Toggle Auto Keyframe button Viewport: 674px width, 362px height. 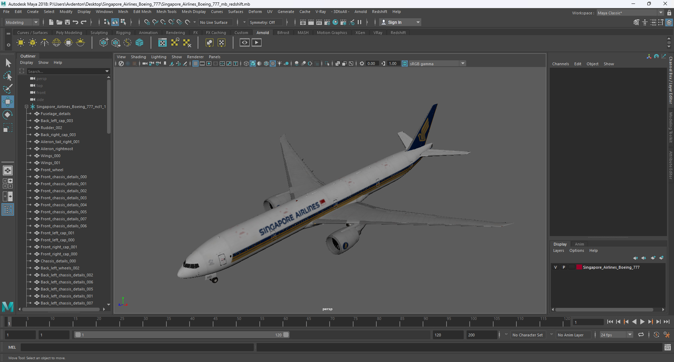point(656,335)
